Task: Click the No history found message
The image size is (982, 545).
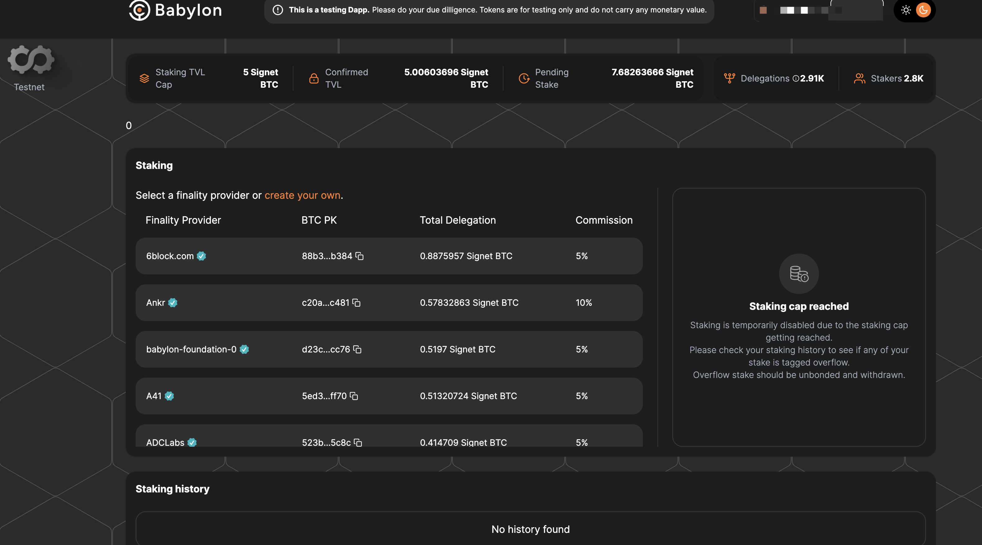Action: point(530,529)
